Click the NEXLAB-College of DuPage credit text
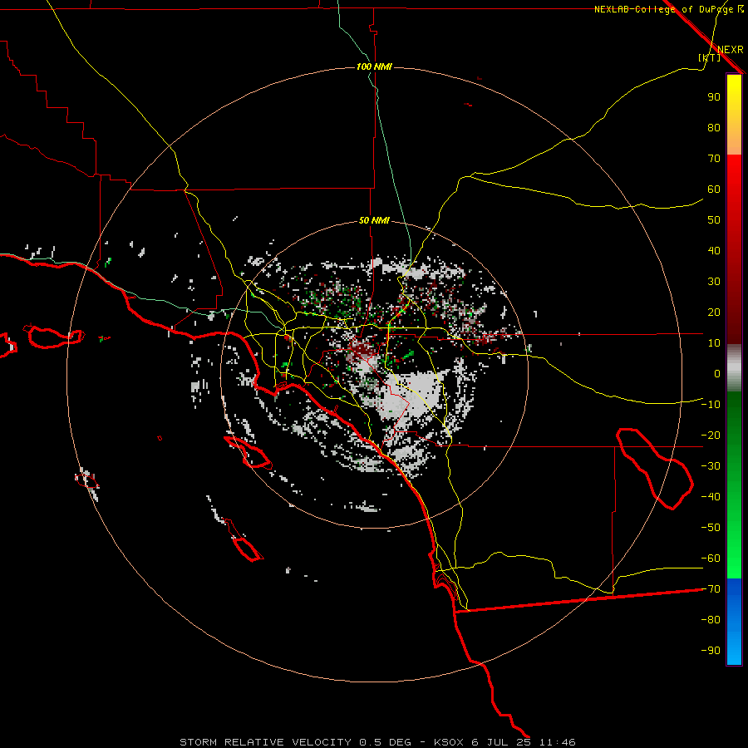 [663, 9]
